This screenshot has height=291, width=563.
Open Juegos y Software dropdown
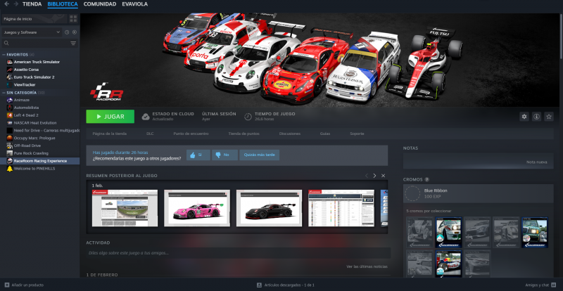(x=32, y=32)
